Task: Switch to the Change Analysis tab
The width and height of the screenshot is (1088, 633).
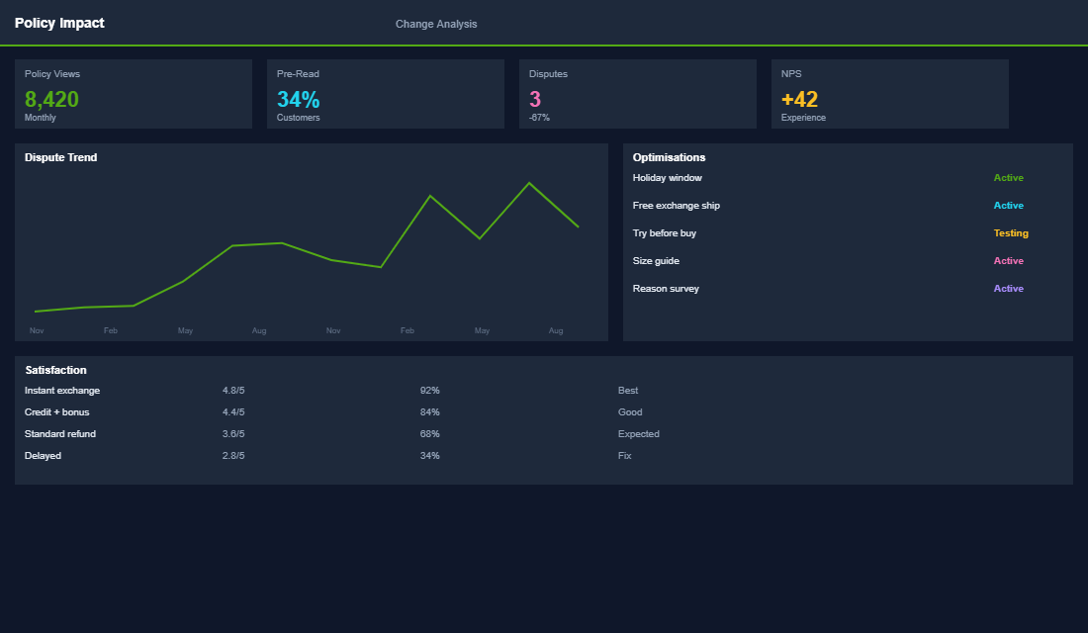Action: [436, 23]
